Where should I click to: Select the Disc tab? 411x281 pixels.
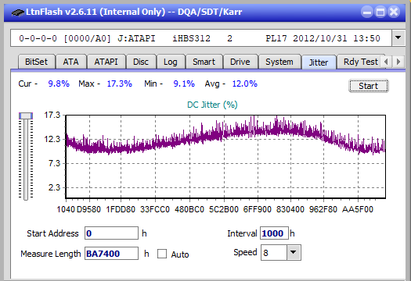pyautogui.click(x=141, y=62)
